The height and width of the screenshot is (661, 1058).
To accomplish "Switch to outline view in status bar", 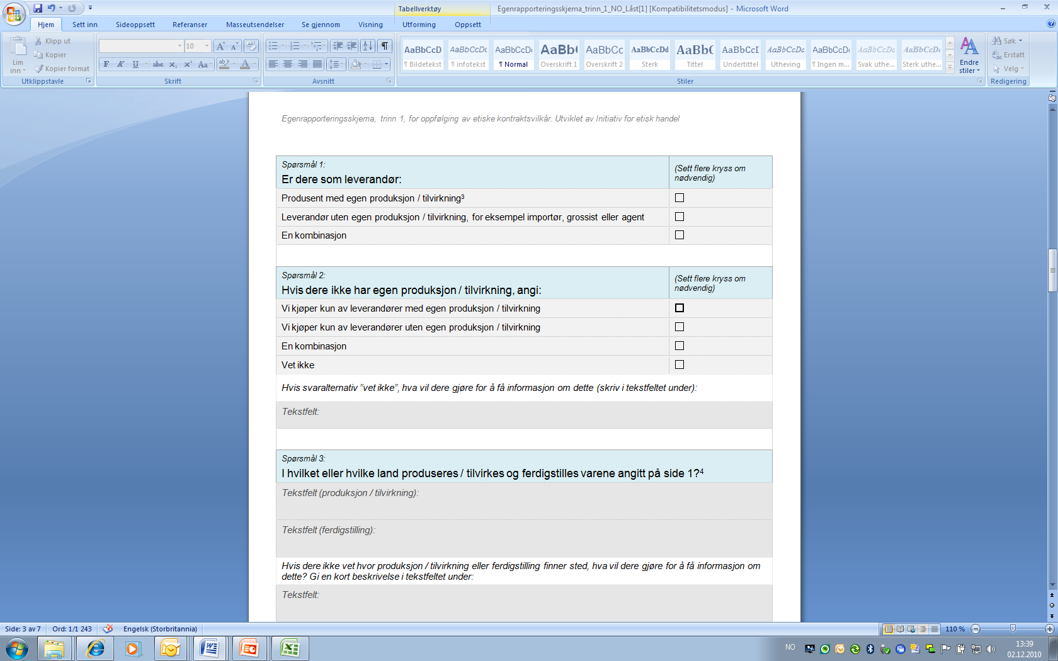I will pyautogui.click(x=923, y=629).
